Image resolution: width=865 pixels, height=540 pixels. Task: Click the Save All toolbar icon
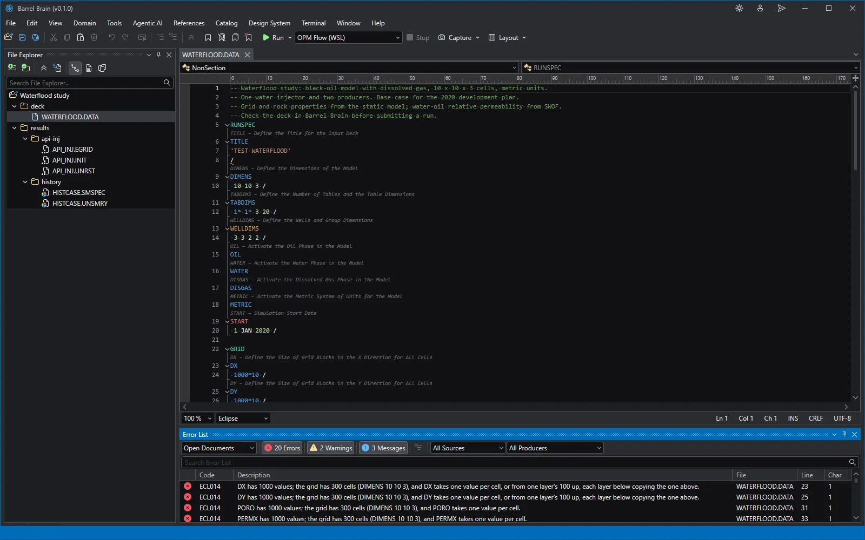point(36,37)
